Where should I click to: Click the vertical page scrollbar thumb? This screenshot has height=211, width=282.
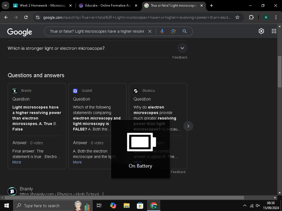(x=280, y=71)
